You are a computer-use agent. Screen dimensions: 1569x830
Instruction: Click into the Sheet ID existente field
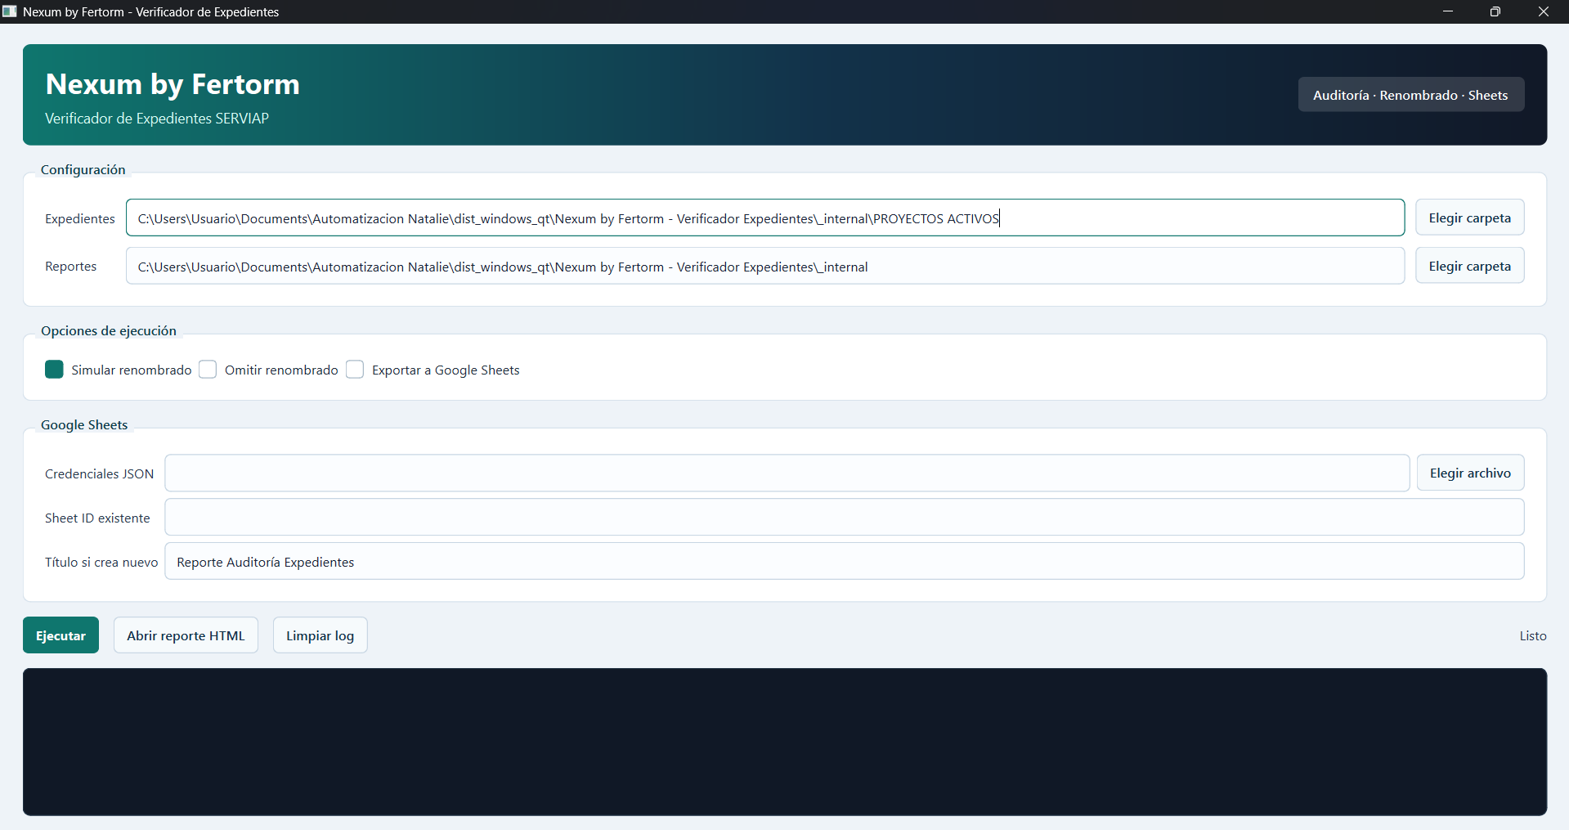pos(845,518)
